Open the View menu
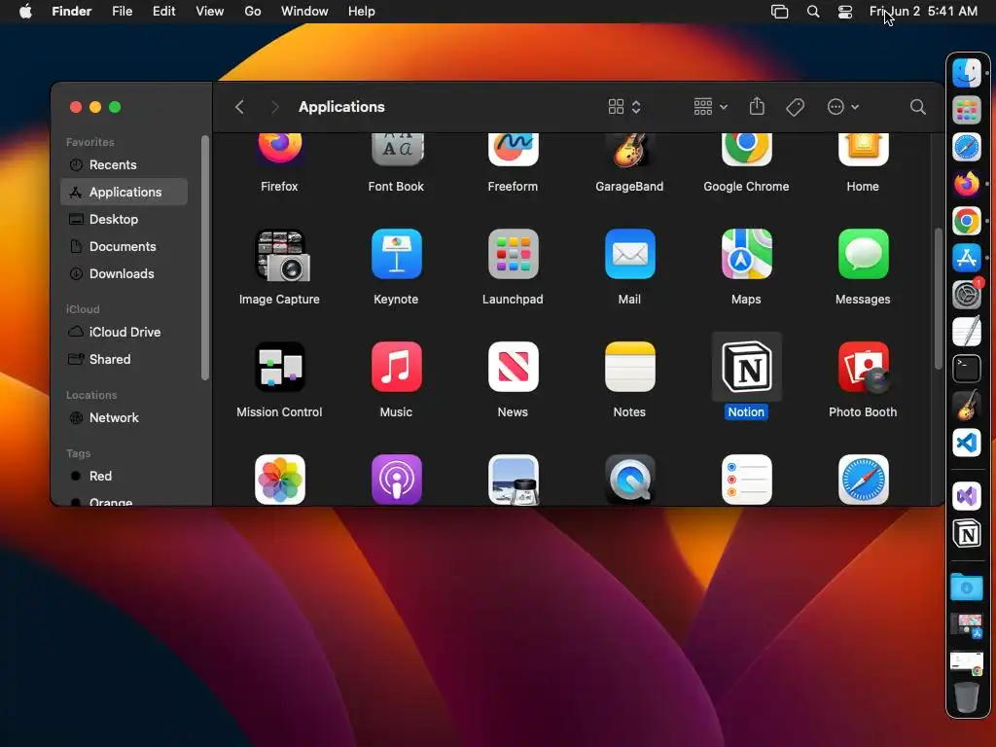Screen dimensions: 996x747 (x=210, y=12)
